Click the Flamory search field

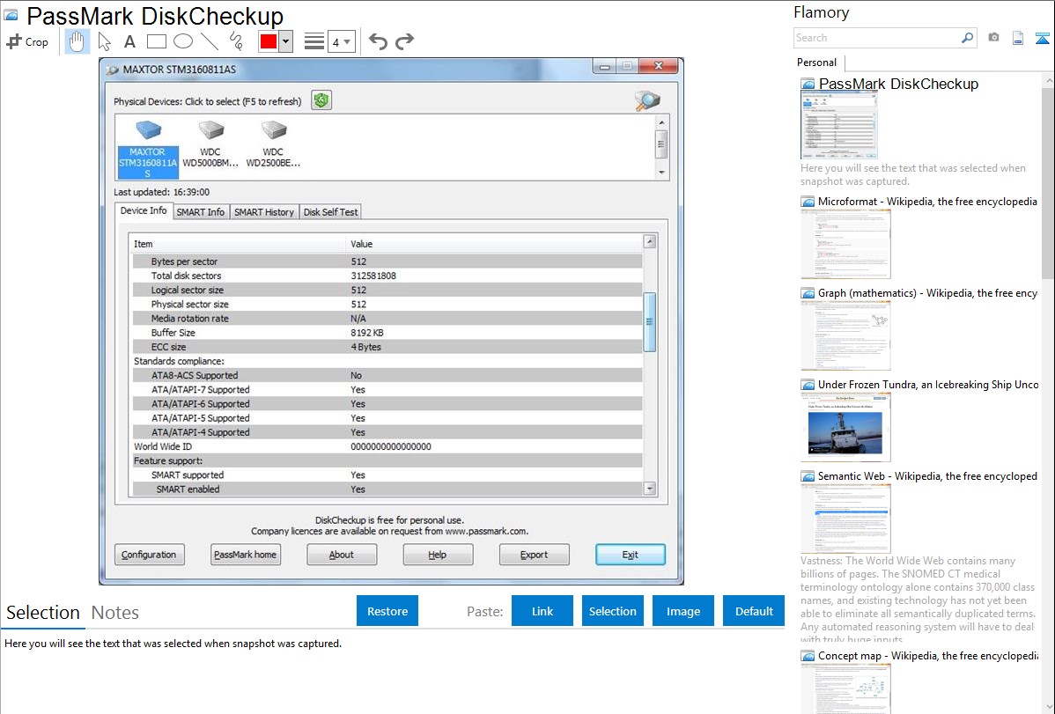coord(876,38)
